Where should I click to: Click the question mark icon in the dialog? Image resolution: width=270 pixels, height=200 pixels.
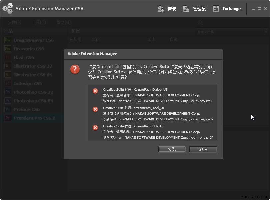75,70
